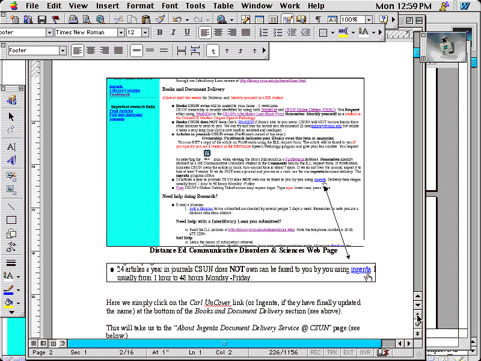Open Fill Color dropdown arrow in Drawing palette
The width and height of the screenshot is (481, 361).
[19, 303]
